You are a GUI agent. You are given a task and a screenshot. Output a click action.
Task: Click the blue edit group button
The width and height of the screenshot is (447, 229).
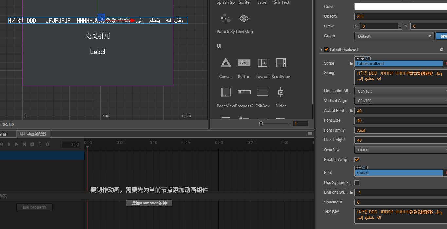[441, 36]
